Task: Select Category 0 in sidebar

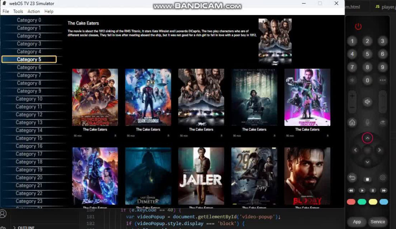Action: click(29, 20)
